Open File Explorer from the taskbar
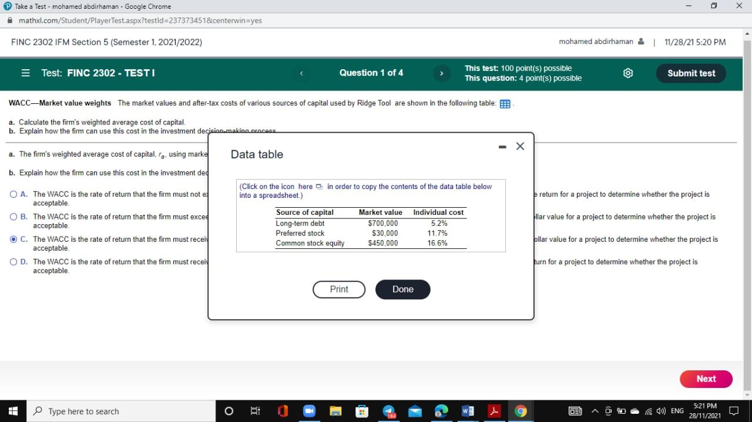This screenshot has height=422, width=752. tap(335, 411)
